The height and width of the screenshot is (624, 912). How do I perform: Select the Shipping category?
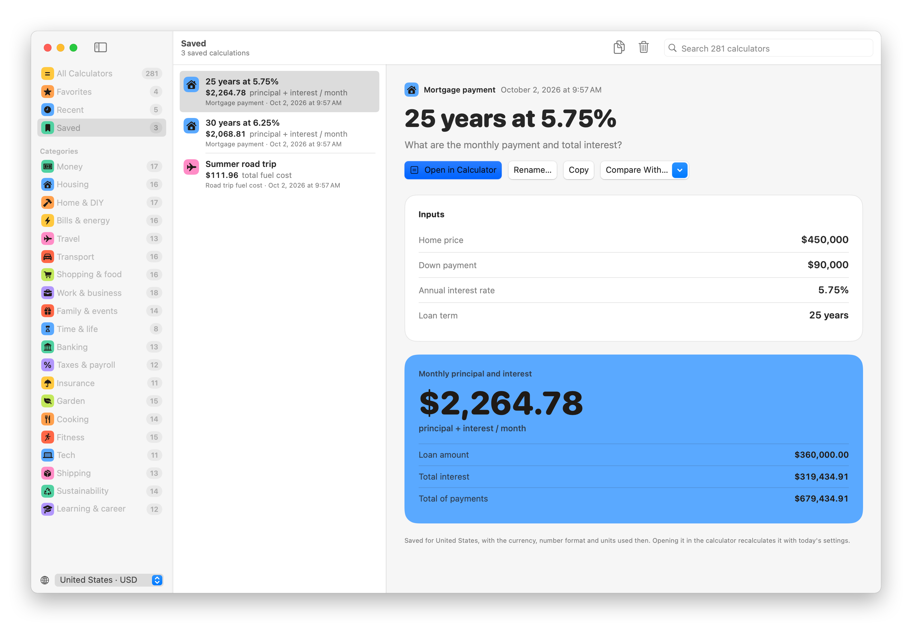pos(102,473)
